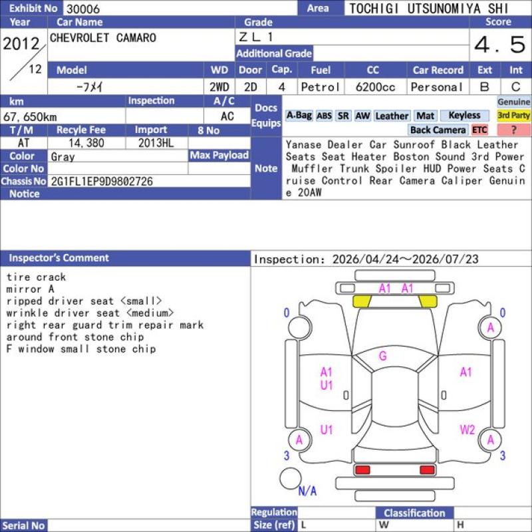The width and height of the screenshot is (532, 532).
Task: Click the Max Payload header
Action: [x=219, y=156]
